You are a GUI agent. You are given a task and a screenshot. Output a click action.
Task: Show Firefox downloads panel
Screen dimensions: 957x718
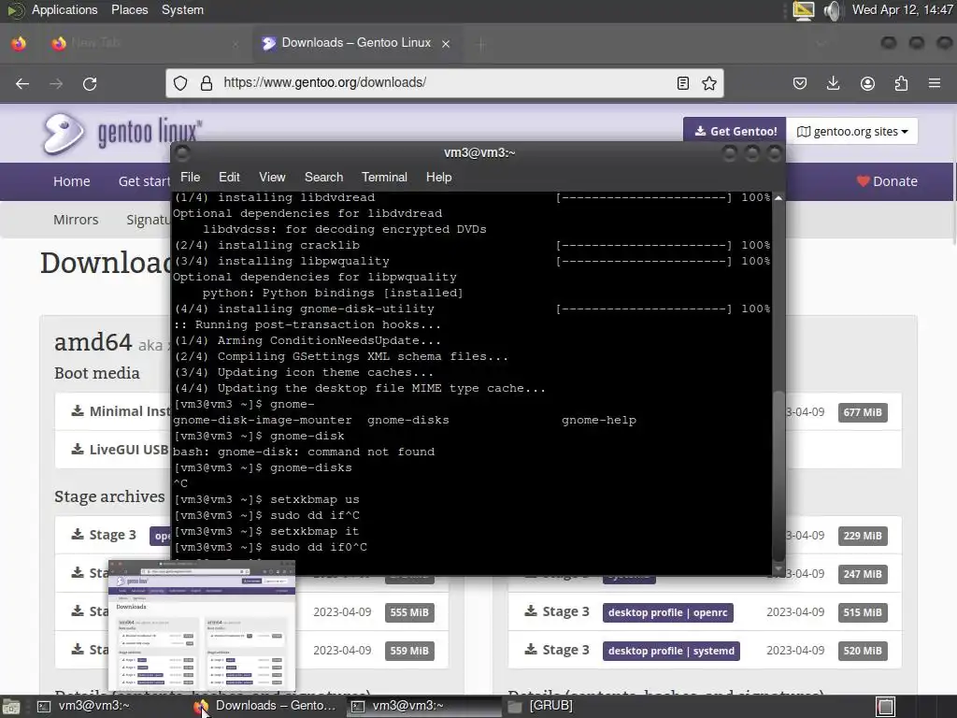click(833, 83)
